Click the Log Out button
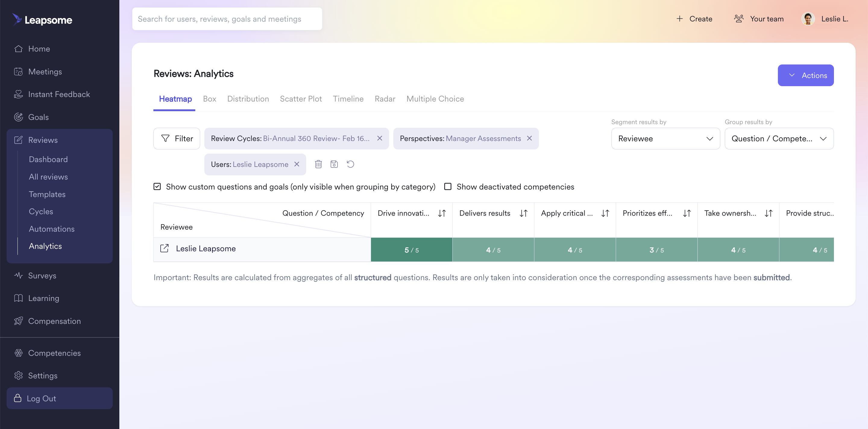 tap(60, 398)
